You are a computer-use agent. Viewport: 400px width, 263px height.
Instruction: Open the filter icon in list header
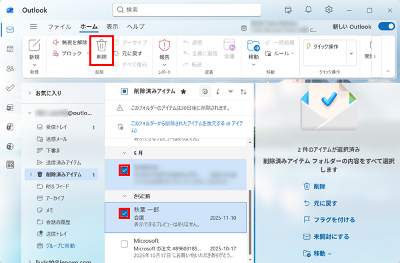[231, 91]
